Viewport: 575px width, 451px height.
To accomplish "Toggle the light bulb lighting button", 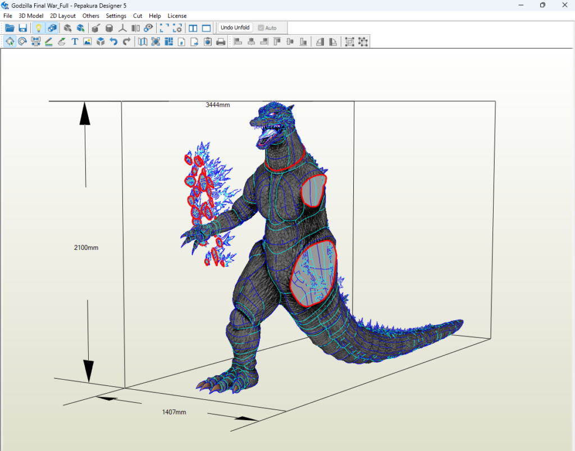I will click(x=38, y=28).
